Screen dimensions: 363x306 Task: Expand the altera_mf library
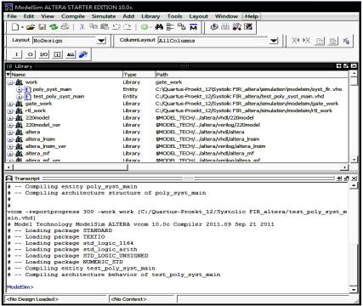pos(10,154)
